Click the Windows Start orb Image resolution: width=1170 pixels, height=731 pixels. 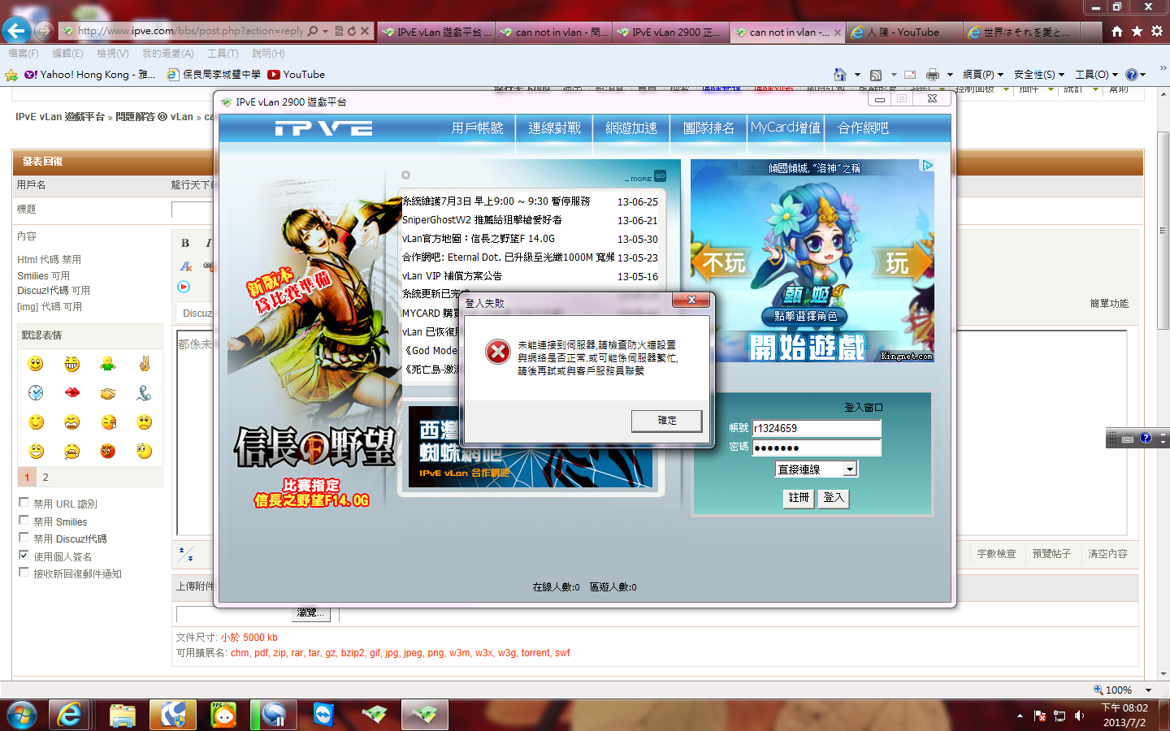click(22, 715)
